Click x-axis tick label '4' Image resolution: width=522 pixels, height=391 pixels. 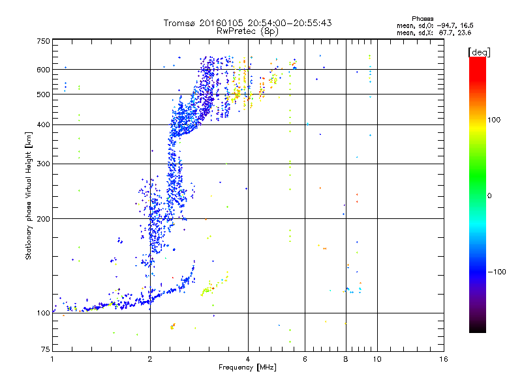248,359
